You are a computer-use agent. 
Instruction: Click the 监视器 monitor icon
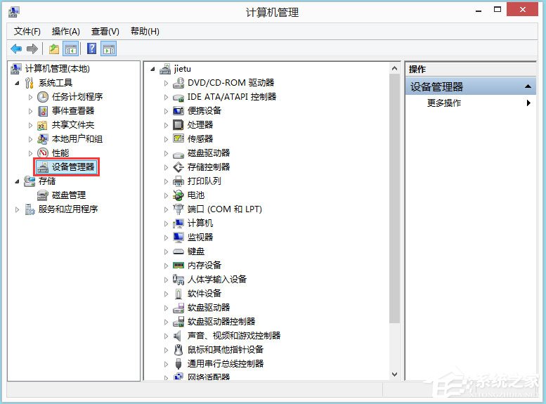pyautogui.click(x=178, y=237)
